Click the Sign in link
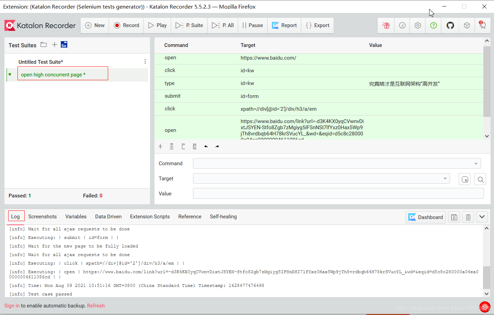This screenshot has height=315, width=494. 12,306
